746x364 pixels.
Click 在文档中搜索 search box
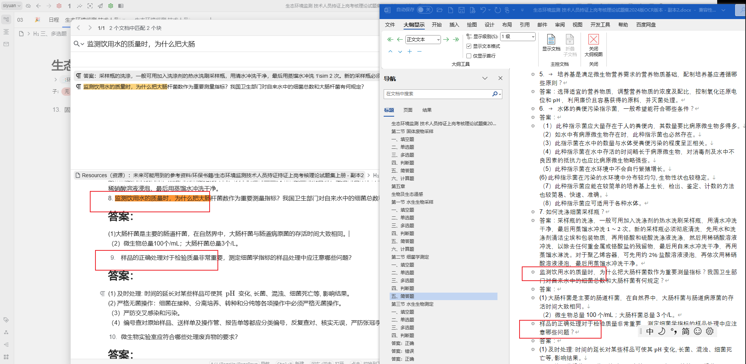point(438,94)
